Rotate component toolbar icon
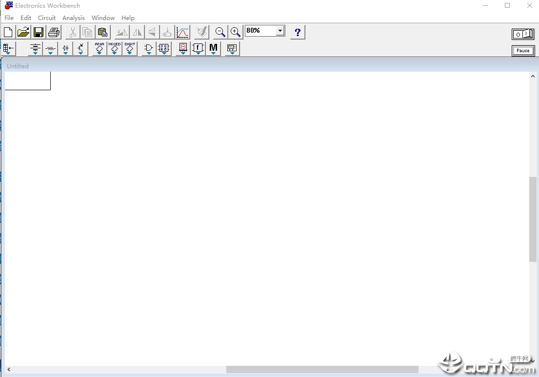The width and height of the screenshot is (539, 377). point(121,32)
